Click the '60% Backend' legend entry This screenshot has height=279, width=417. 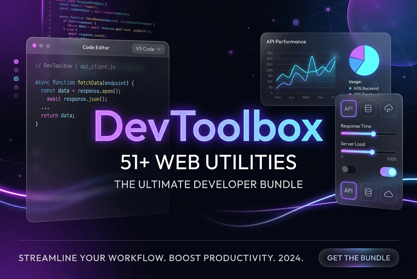[364, 89]
